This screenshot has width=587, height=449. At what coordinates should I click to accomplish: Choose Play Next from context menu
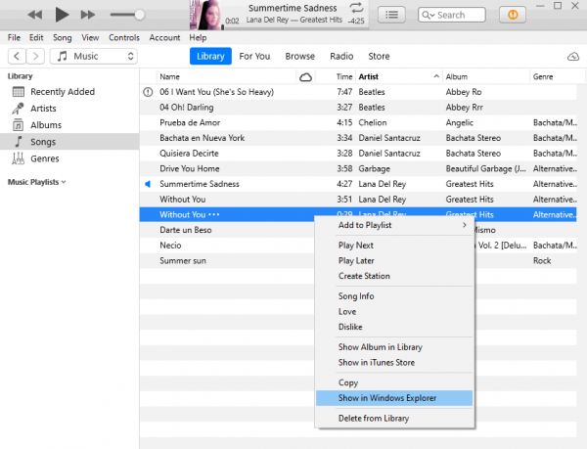click(x=394, y=246)
